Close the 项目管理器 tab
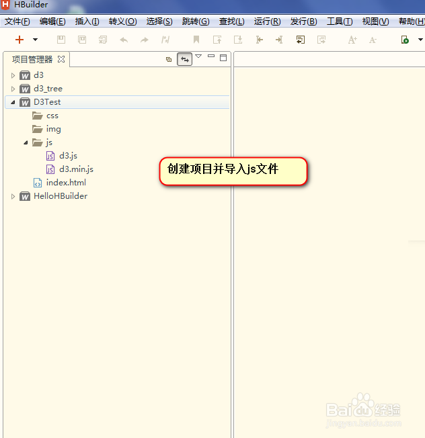This screenshot has height=438, width=425. 61,59
